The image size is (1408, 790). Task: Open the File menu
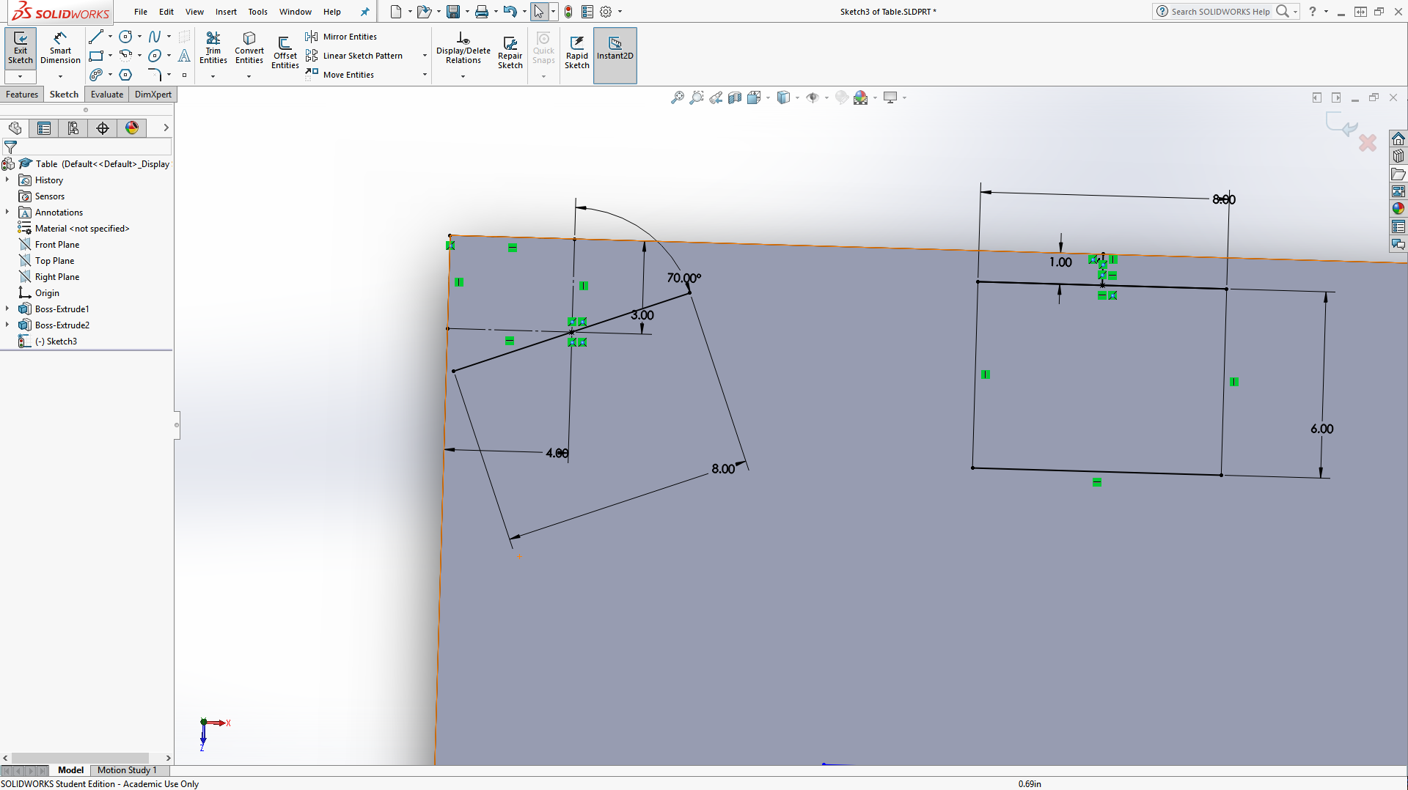point(141,12)
